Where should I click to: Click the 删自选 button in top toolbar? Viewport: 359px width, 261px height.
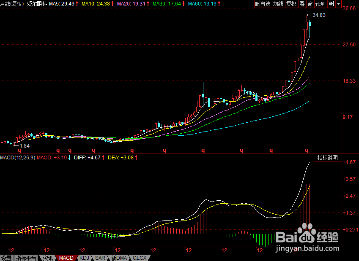263,4
